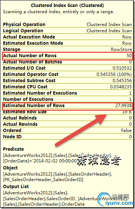Select the Estimated Execution Mode label
The height and width of the screenshot is (209, 135).
[x=33, y=43]
